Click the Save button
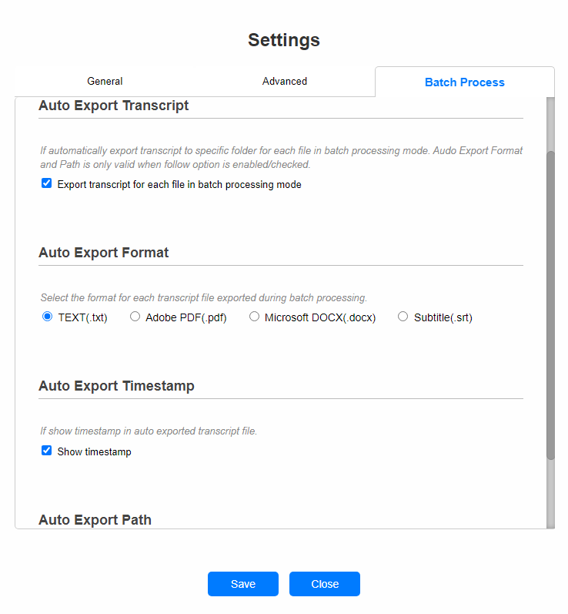This screenshot has height=614, width=568. 242,584
